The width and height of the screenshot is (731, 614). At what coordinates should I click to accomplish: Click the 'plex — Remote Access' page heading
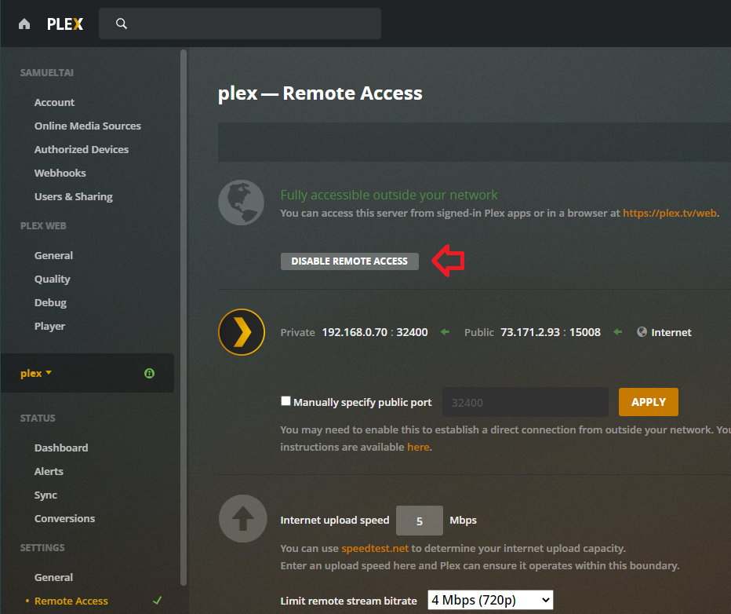pos(320,93)
